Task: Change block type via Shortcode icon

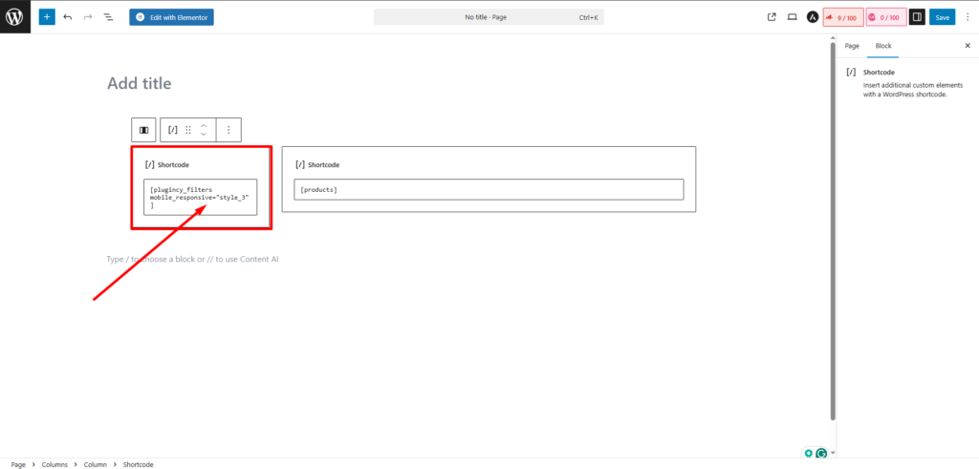Action: (x=173, y=130)
